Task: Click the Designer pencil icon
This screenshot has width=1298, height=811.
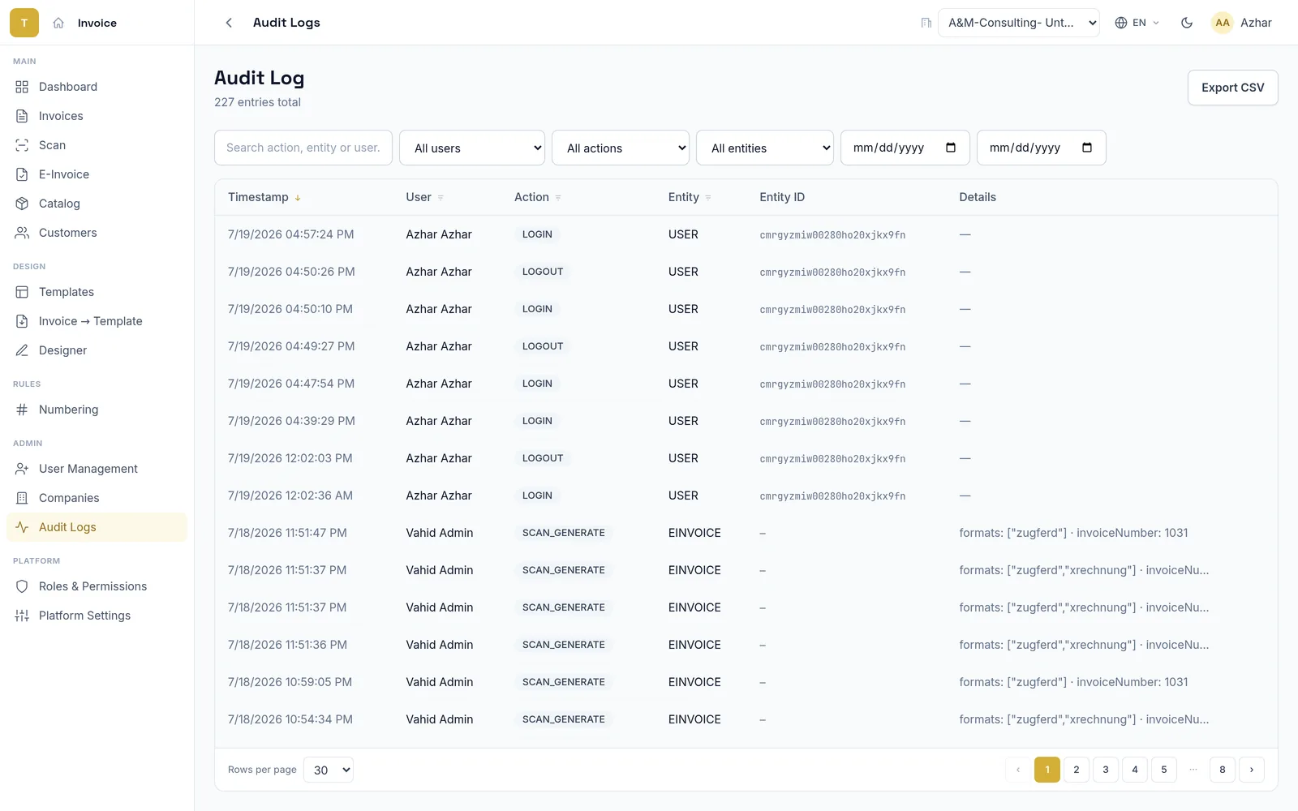Action: pos(22,350)
